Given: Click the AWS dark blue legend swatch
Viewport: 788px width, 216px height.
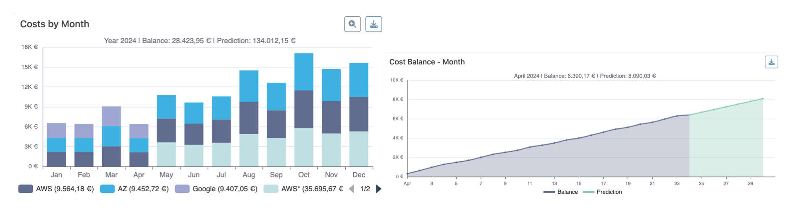Looking at the screenshot, I should click(26, 189).
